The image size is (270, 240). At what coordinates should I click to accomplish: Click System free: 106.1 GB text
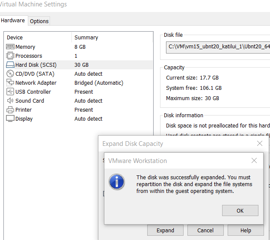[194, 88]
